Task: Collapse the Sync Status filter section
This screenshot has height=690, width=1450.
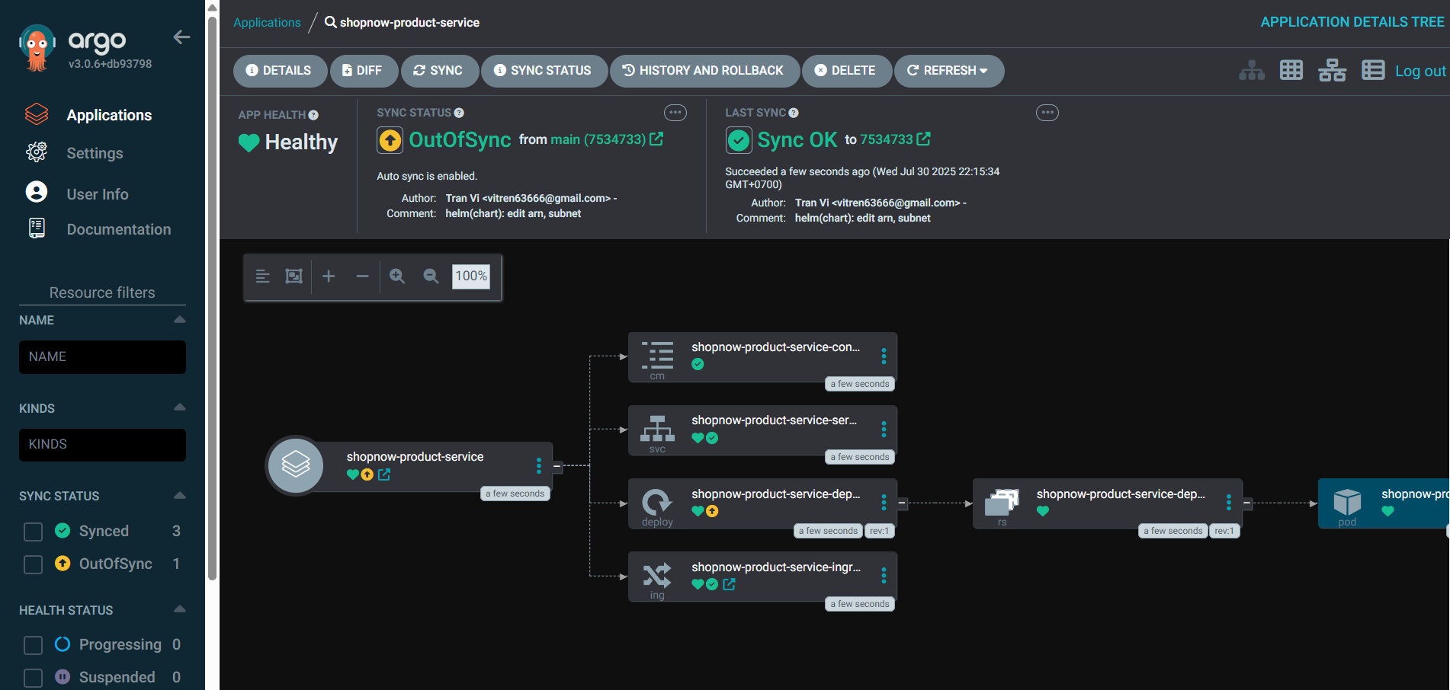Action: tap(179, 496)
